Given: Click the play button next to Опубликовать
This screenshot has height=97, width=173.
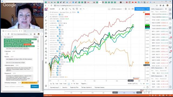Looking at the screenshot, I should pyautogui.click(x=148, y=9).
